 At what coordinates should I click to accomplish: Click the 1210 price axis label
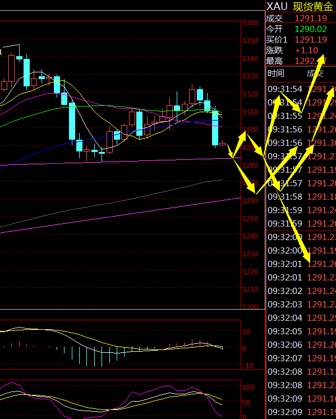coord(250,289)
